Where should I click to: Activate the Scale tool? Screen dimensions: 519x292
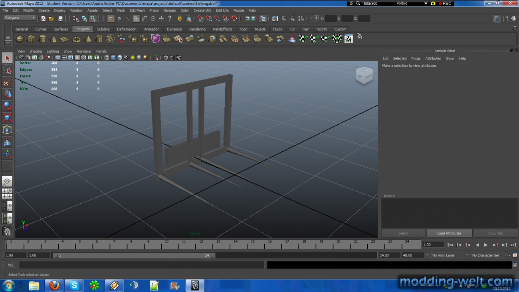click(7, 118)
